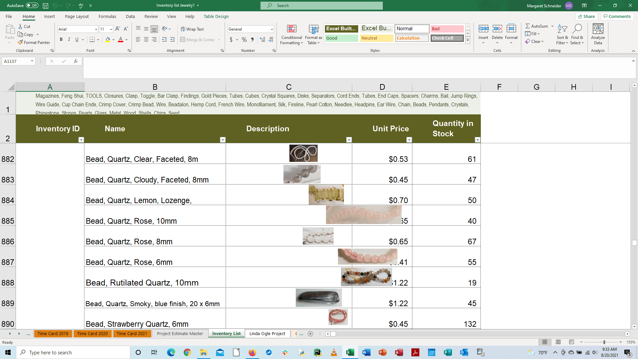Click the Share button
Viewport: 638px width, 359px height.
[x=586, y=16]
